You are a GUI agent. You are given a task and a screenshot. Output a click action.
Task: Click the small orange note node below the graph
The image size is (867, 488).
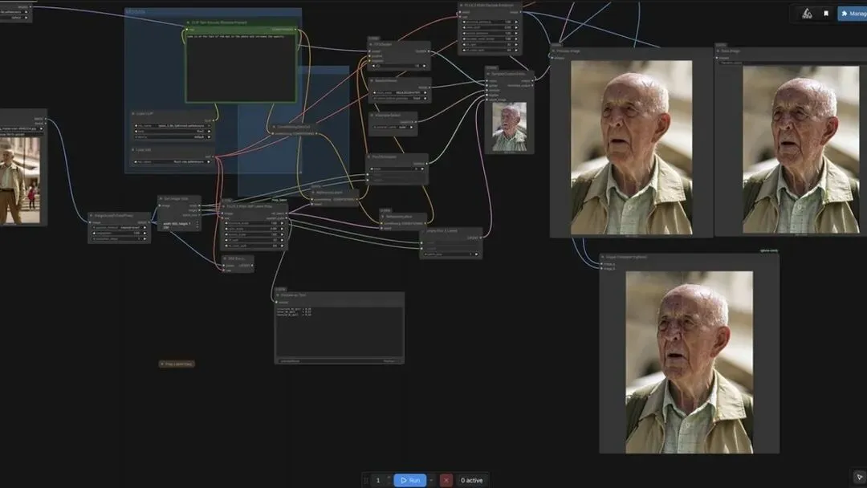click(x=177, y=364)
